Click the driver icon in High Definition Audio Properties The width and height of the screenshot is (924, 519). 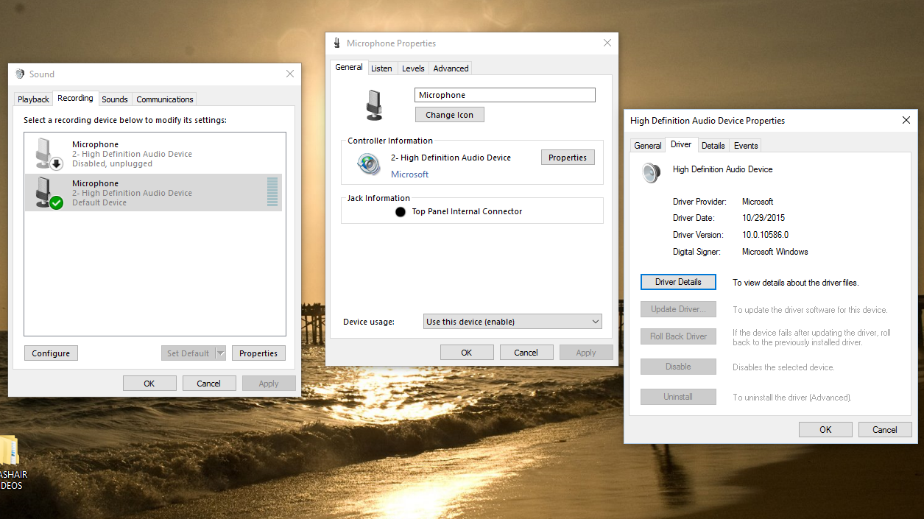tap(651, 172)
